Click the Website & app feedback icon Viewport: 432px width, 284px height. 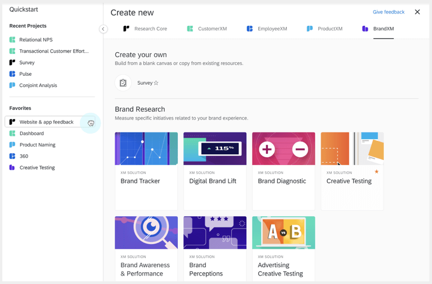coord(12,122)
